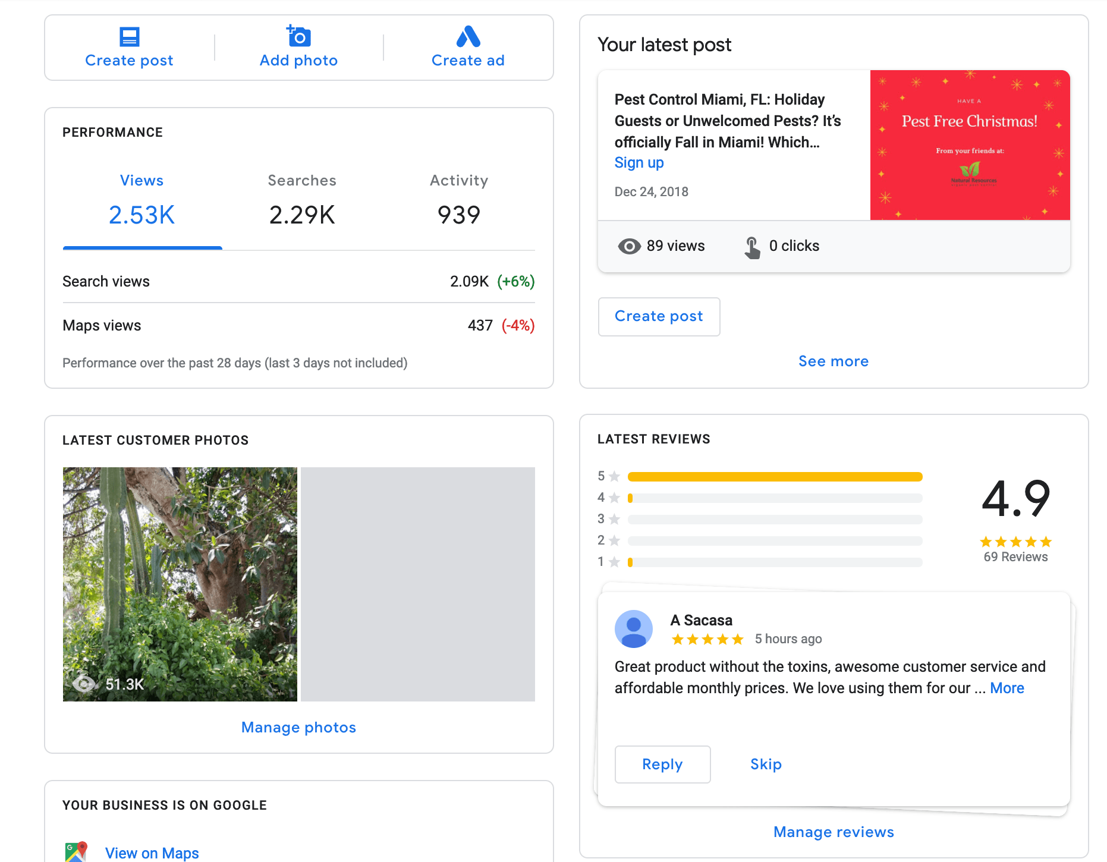Image resolution: width=1107 pixels, height=862 pixels.
Task: Open the Pest Control Miami post title
Action: coord(728,121)
